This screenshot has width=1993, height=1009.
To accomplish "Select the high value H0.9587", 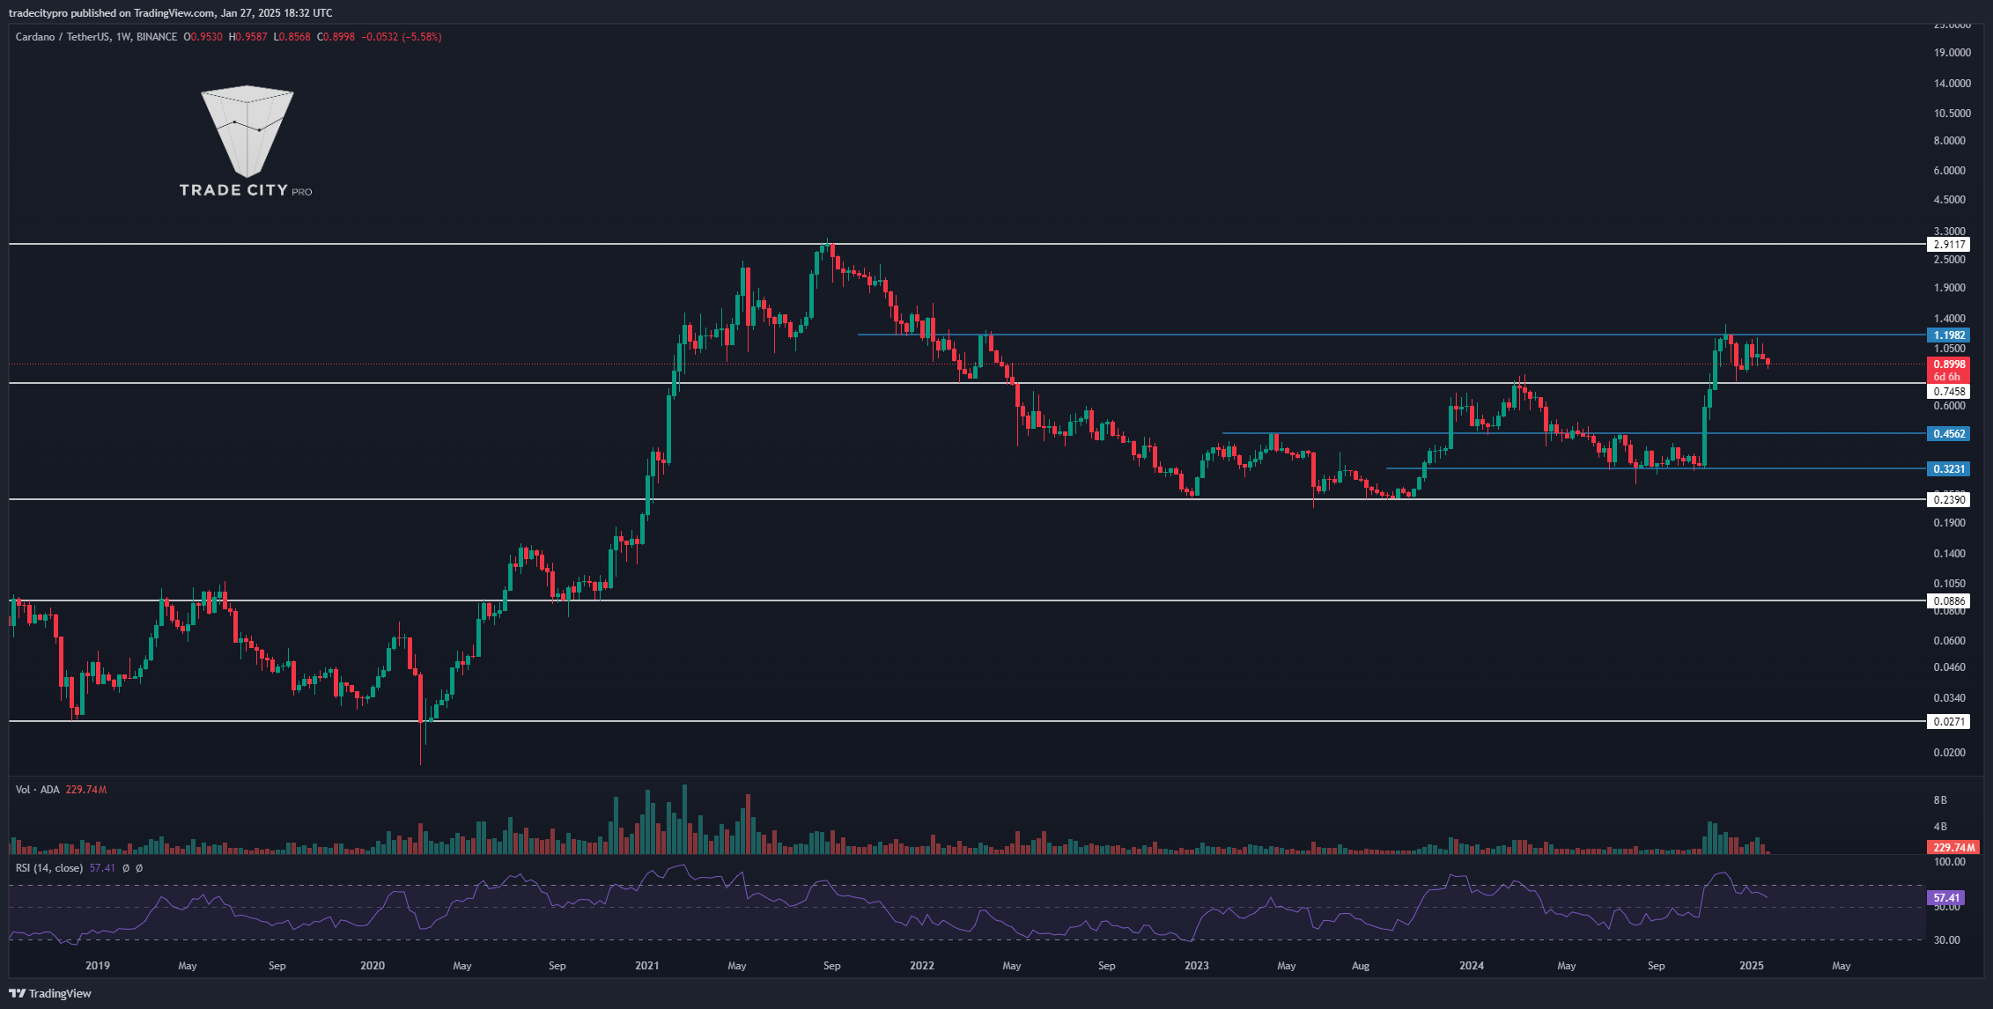I will [x=247, y=37].
